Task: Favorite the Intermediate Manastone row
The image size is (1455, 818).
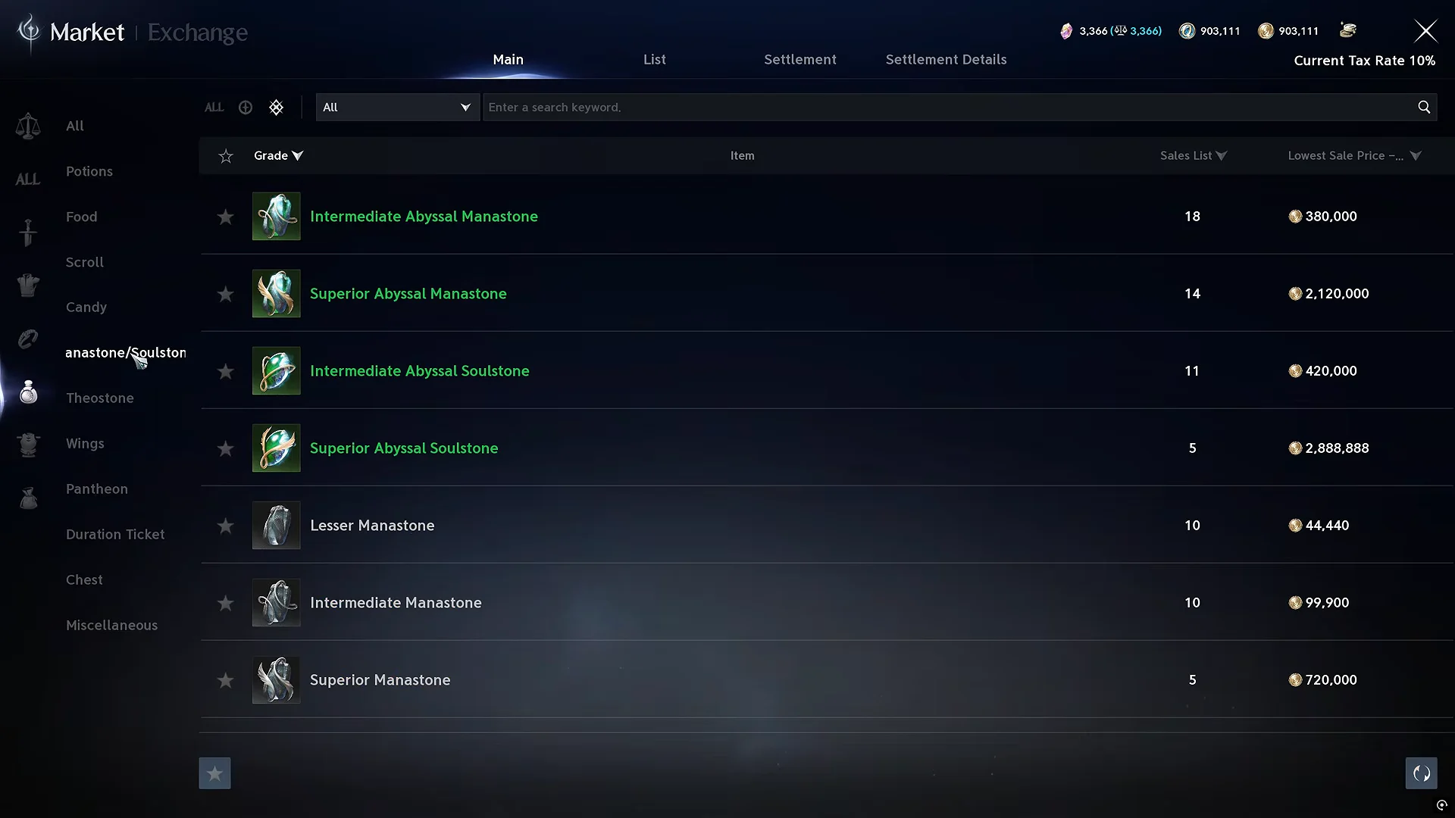Action: pyautogui.click(x=225, y=603)
